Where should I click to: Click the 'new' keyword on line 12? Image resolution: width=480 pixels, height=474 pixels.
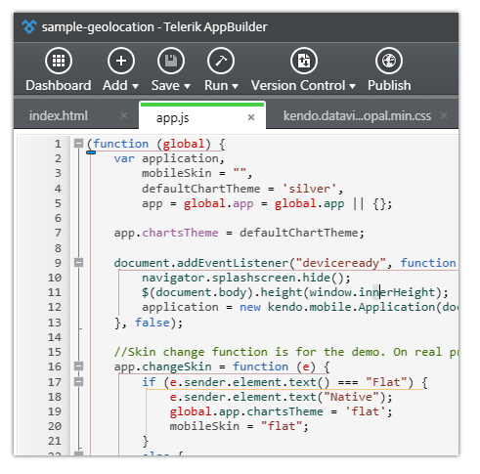(x=250, y=307)
